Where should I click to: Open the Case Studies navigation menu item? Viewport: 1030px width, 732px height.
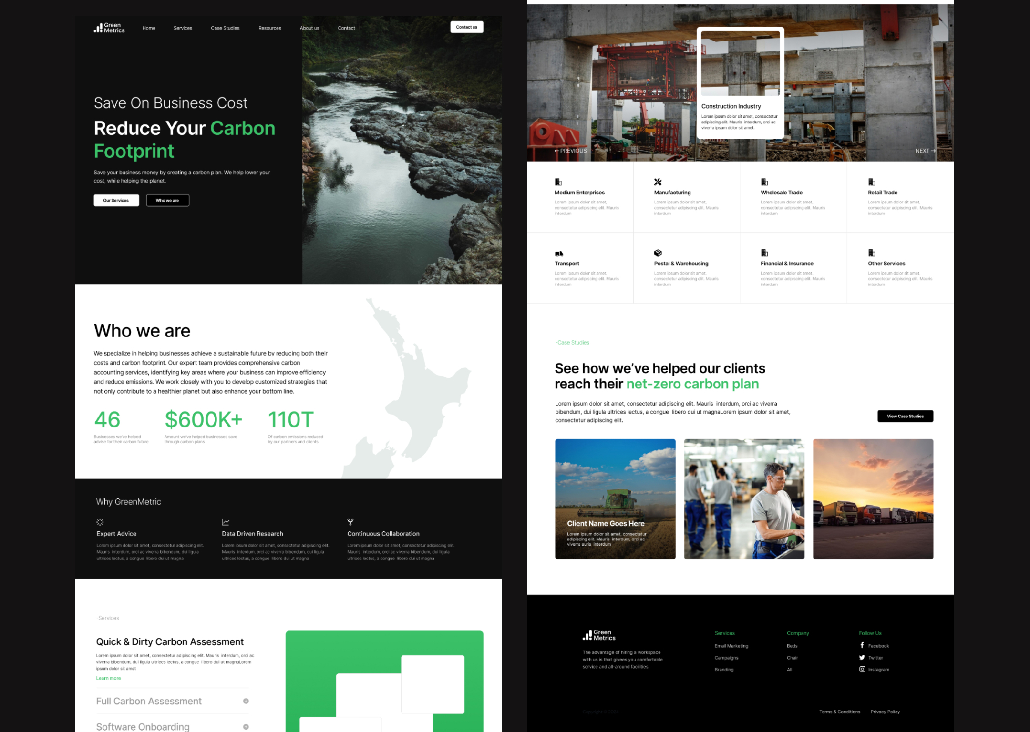coord(224,28)
